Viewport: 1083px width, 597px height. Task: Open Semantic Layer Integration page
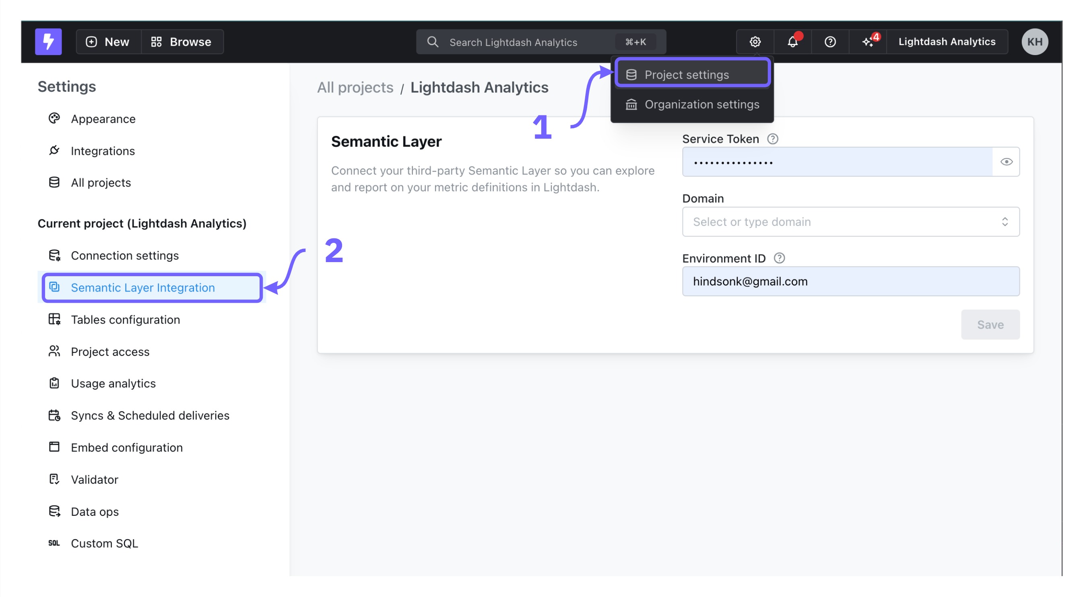click(151, 287)
